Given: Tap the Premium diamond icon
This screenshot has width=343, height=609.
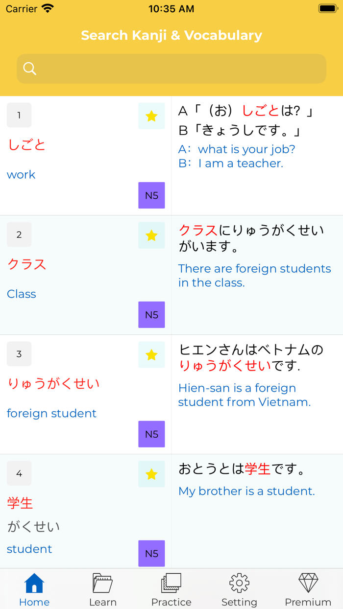Looking at the screenshot, I should tap(308, 583).
